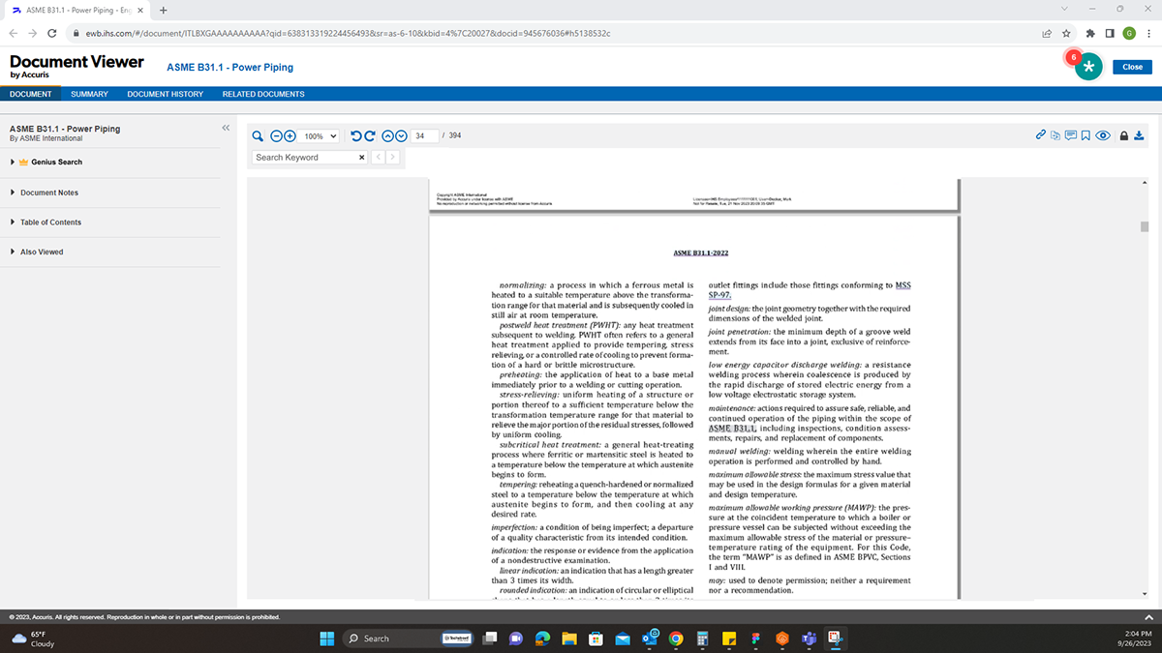Collapse the left sidebar panel
The image size is (1162, 653).
point(226,128)
